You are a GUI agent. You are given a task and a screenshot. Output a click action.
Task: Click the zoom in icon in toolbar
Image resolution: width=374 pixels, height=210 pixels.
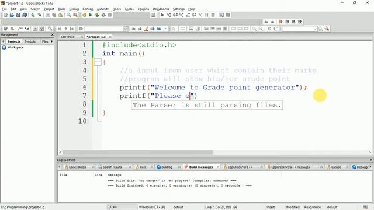tap(254, 29)
